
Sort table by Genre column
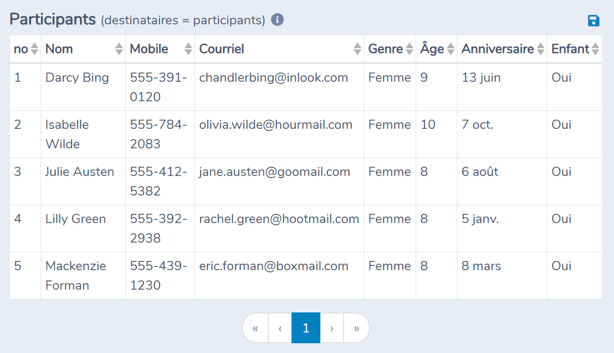tap(390, 49)
